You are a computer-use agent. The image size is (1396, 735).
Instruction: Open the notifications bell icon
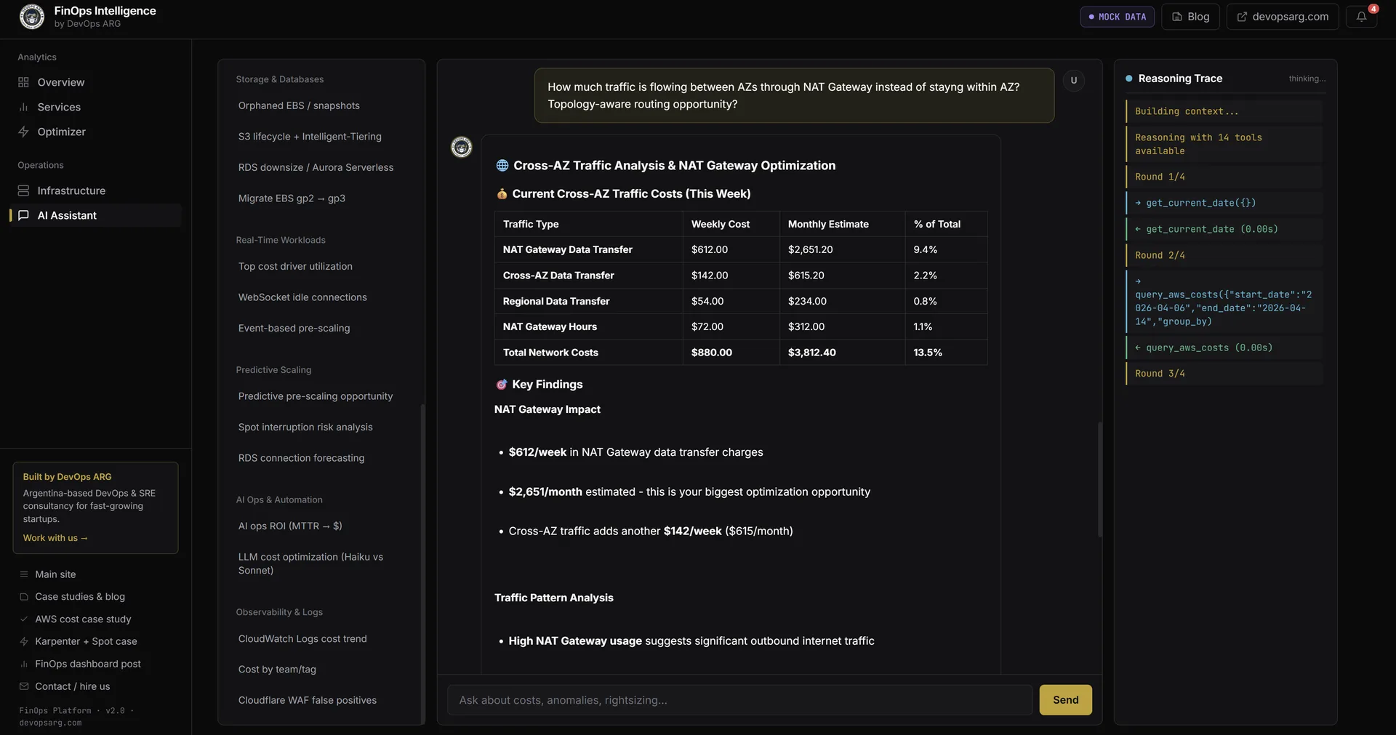(x=1361, y=17)
